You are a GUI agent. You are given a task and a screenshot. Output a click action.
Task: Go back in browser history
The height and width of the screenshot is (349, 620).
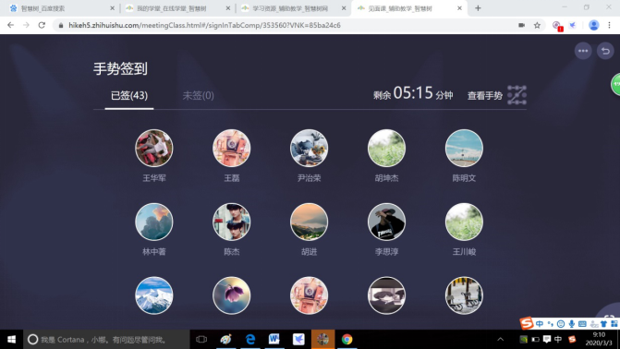pos(11,25)
